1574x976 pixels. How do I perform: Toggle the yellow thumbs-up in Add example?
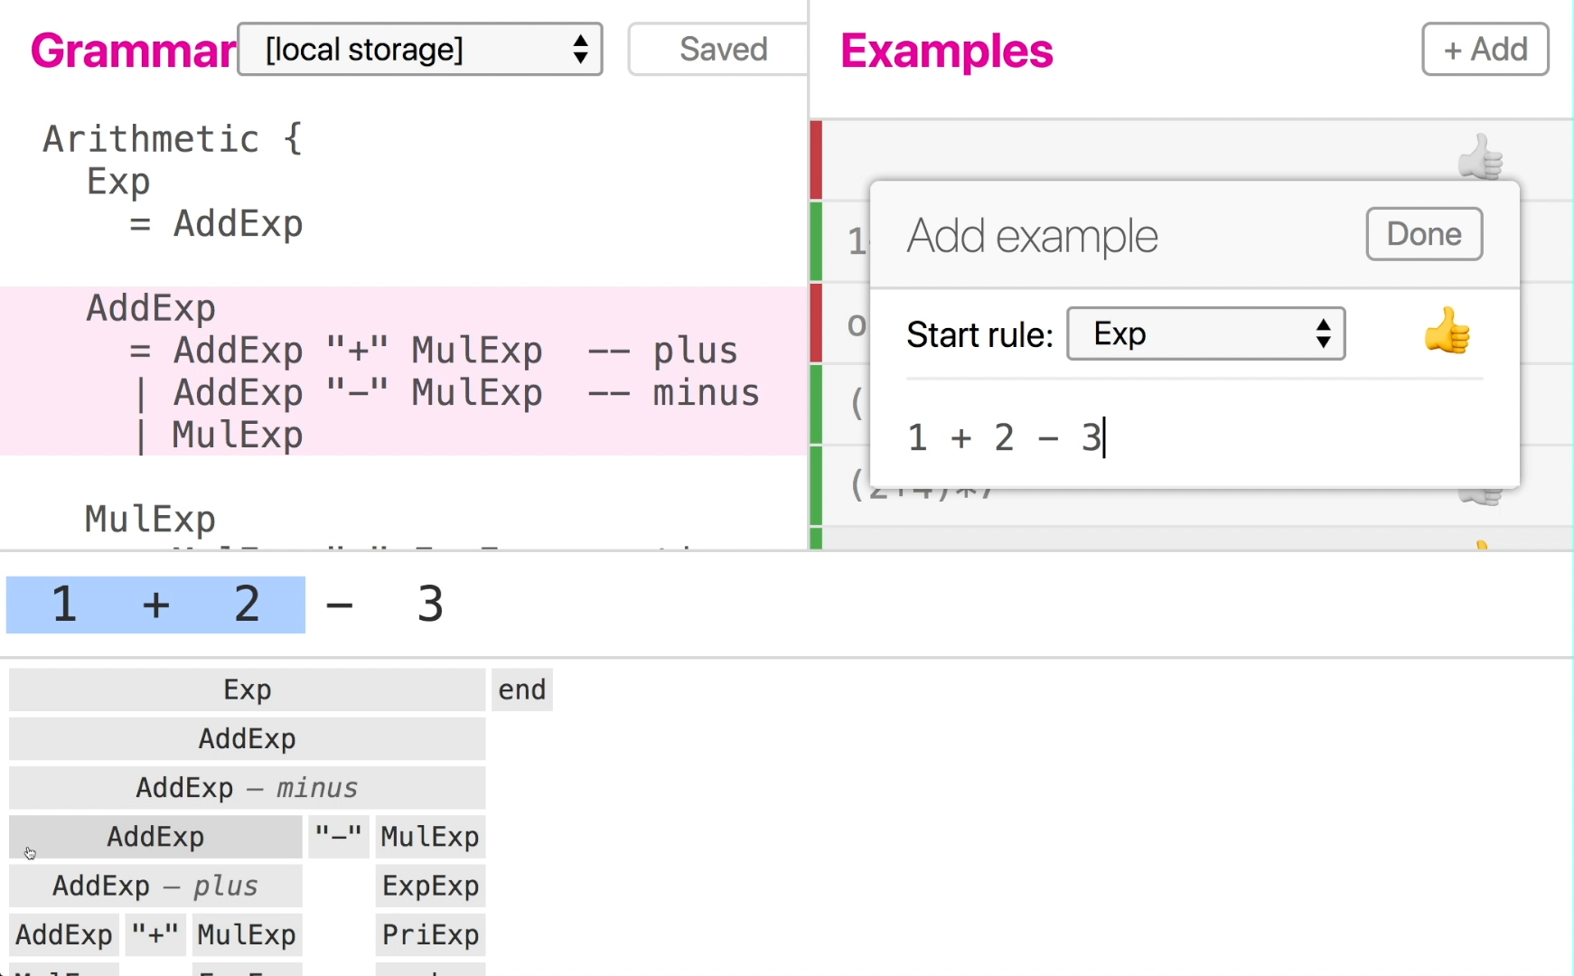1447,332
